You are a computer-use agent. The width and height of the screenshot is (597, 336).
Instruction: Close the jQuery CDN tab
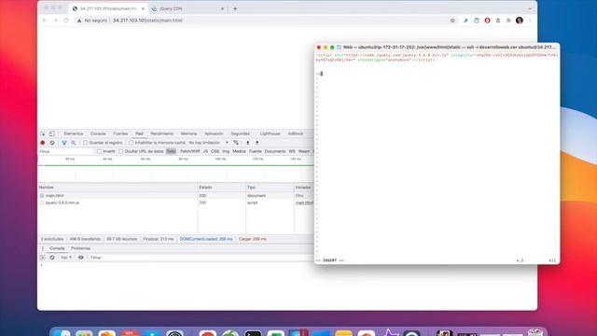pos(222,8)
